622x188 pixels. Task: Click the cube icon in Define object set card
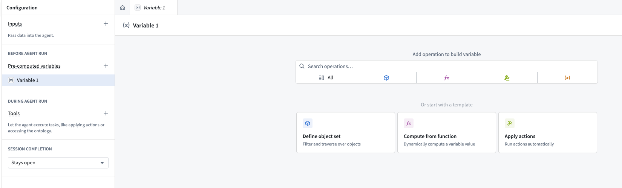[308, 123]
